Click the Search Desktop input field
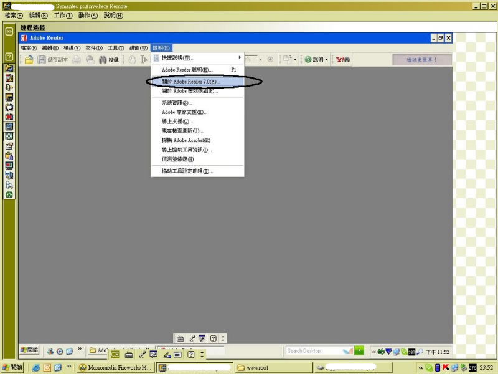498x374 pixels. coord(319,350)
